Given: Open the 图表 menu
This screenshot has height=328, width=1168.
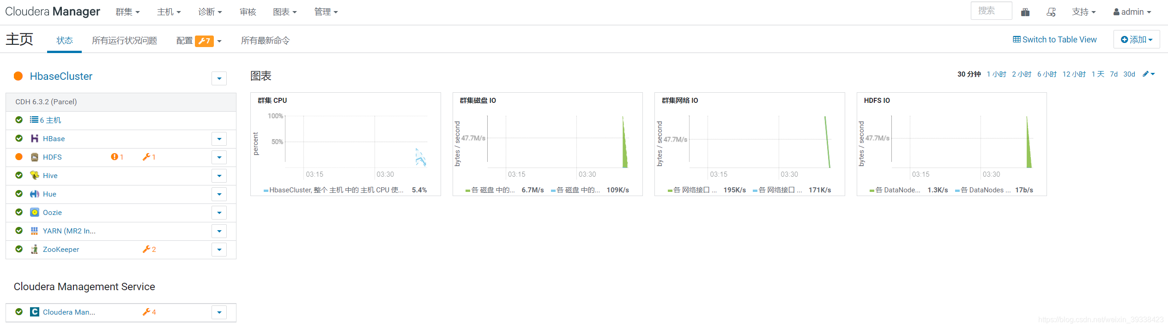Looking at the screenshot, I should (x=285, y=12).
